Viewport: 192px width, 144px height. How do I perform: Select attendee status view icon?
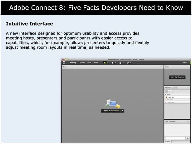coord(172,91)
